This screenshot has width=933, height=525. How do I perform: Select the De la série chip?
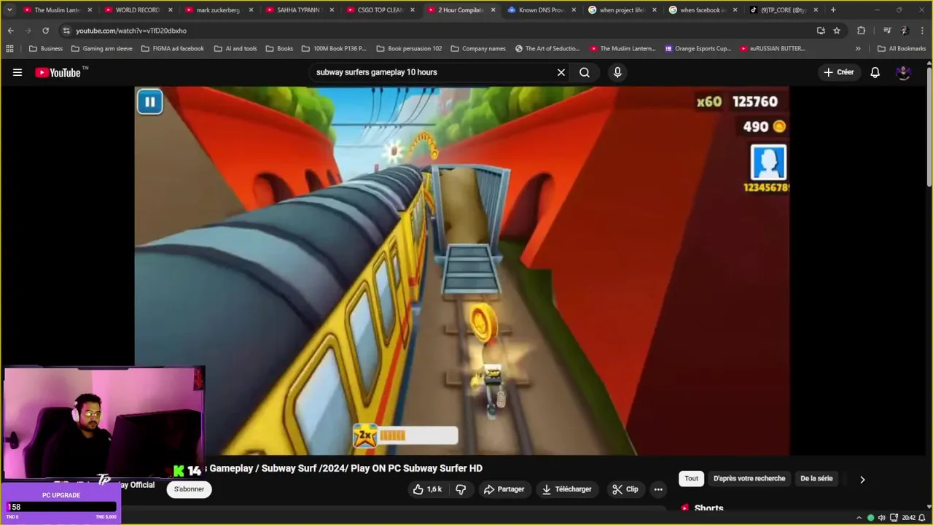coord(816,478)
